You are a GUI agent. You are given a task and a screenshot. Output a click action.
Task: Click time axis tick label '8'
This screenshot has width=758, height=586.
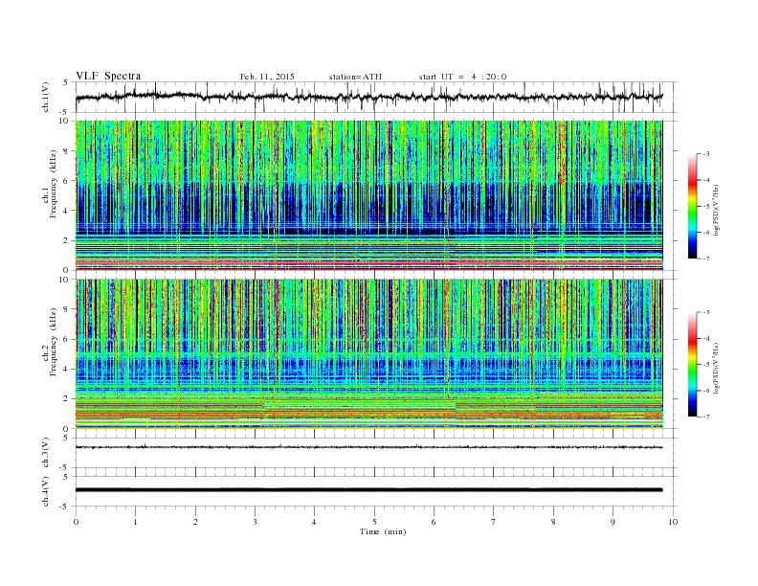point(553,522)
